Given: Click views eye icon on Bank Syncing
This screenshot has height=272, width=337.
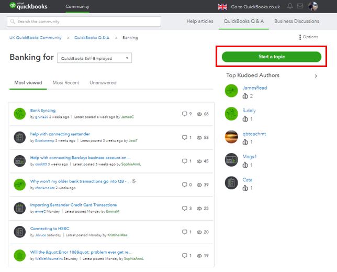Looking at the screenshot, I should click(x=199, y=114).
